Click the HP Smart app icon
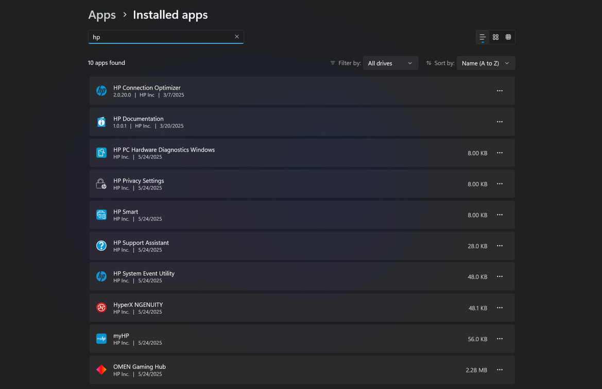The image size is (602, 389). click(x=101, y=215)
